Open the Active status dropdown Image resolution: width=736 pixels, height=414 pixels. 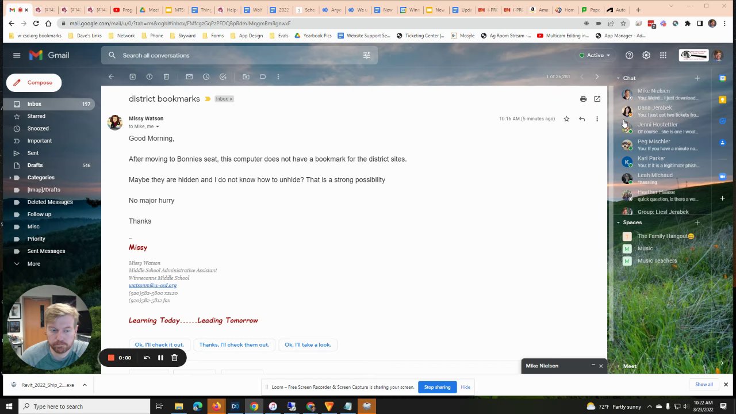595,55
